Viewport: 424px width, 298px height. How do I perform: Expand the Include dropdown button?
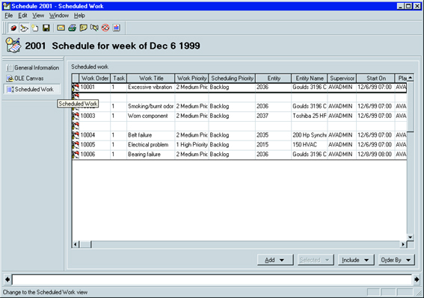tap(356, 260)
